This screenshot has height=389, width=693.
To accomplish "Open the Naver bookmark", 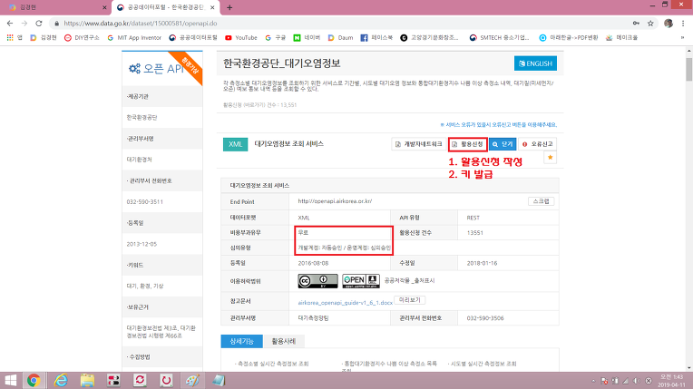I will (x=307, y=38).
